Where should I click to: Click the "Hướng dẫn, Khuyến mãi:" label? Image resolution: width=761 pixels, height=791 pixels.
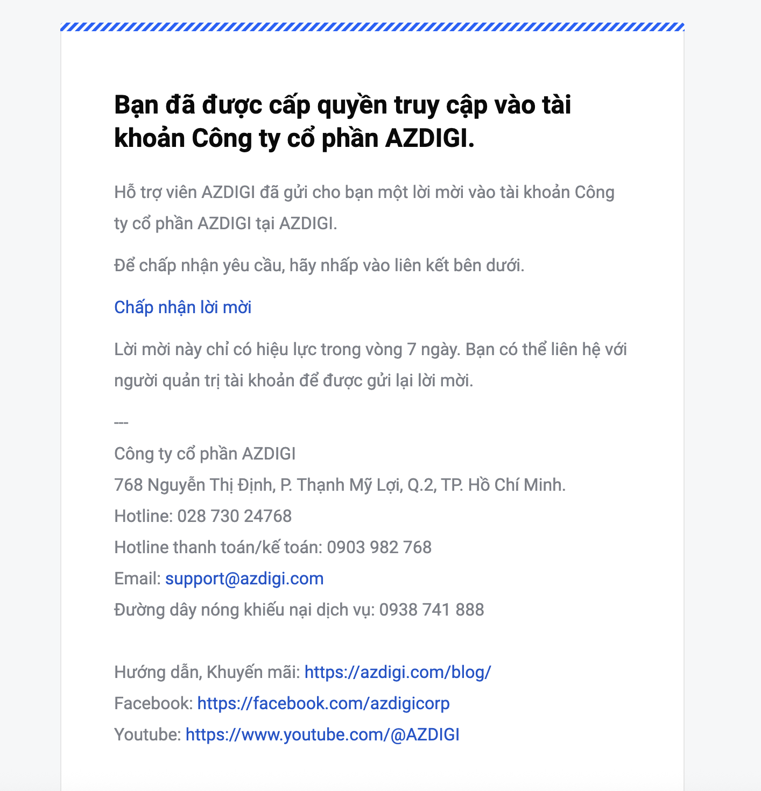pos(207,672)
